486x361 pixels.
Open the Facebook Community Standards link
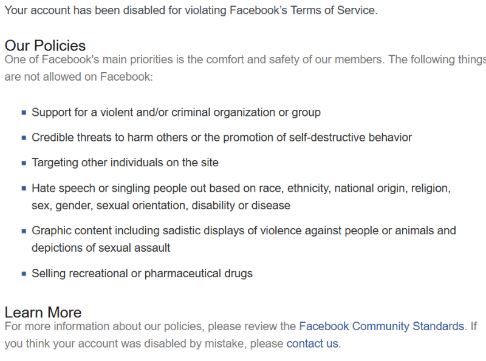382,326
